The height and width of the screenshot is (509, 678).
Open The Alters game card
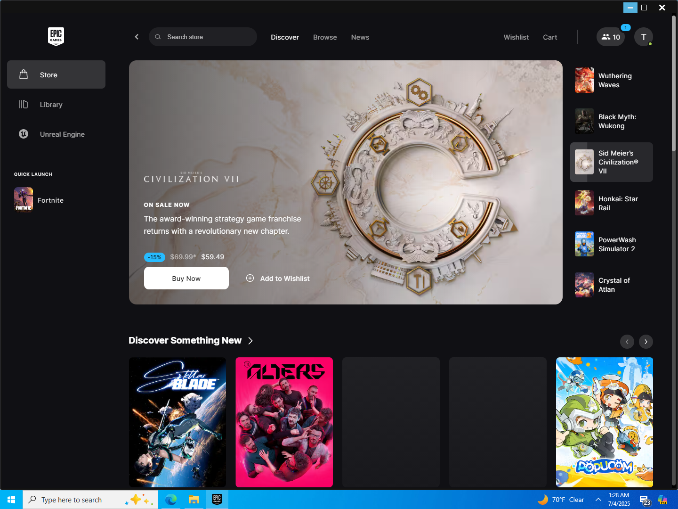click(x=284, y=422)
